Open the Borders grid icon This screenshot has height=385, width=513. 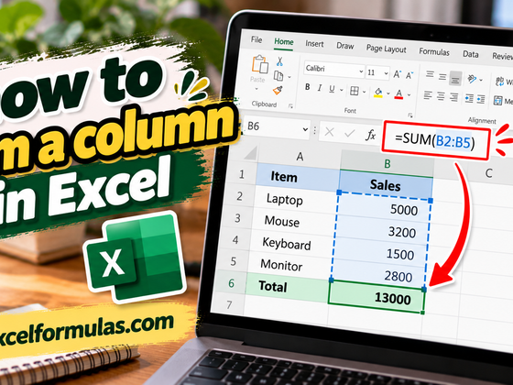[355, 91]
